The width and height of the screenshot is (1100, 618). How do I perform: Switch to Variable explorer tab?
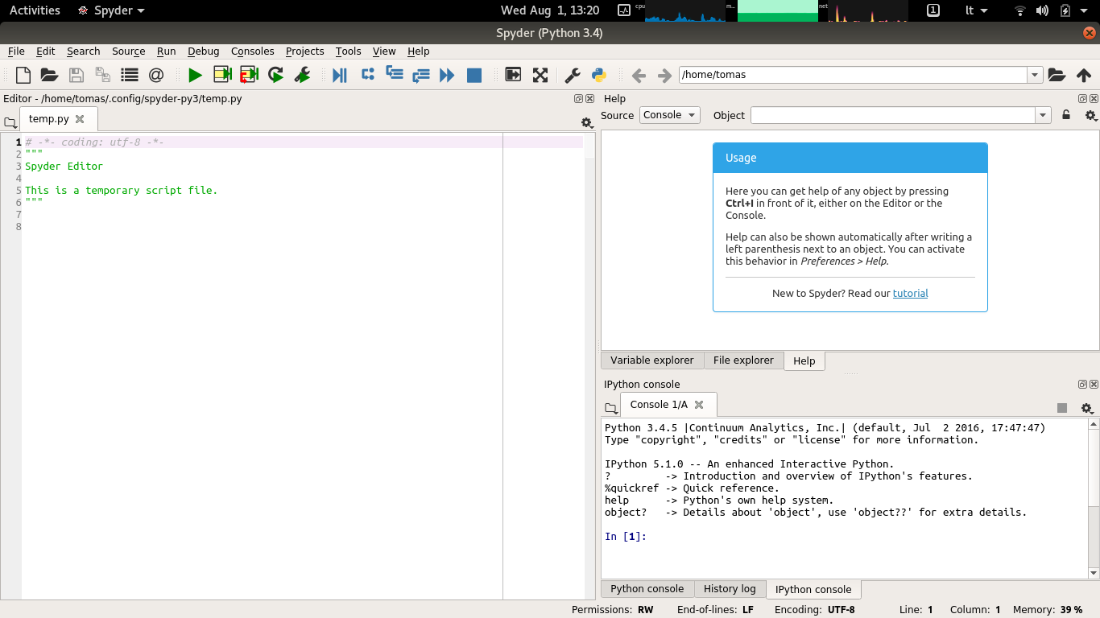pos(652,360)
